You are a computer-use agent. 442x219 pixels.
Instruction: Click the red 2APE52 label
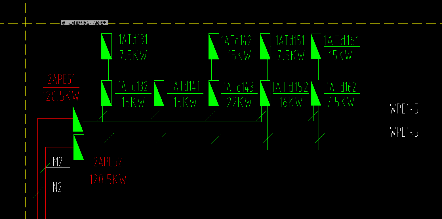coord(108,162)
